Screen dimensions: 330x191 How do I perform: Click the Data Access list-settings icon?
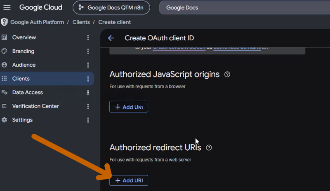[x=4, y=92]
